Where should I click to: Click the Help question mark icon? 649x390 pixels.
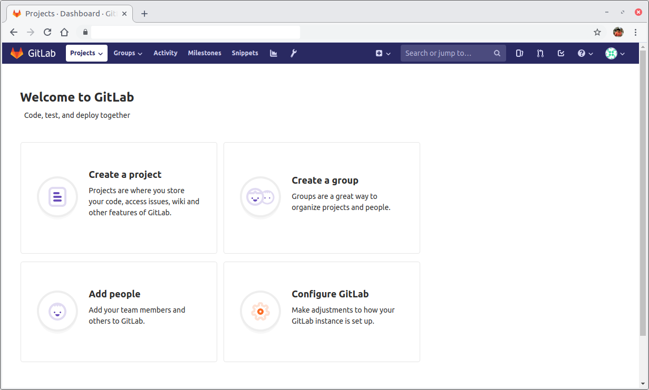coord(582,53)
